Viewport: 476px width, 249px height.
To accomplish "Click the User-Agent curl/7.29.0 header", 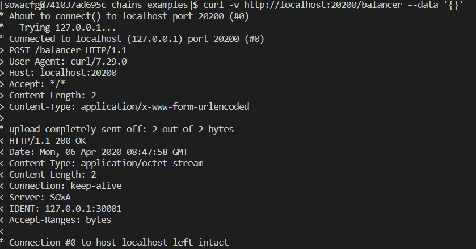I will pyautogui.click(x=68, y=61).
